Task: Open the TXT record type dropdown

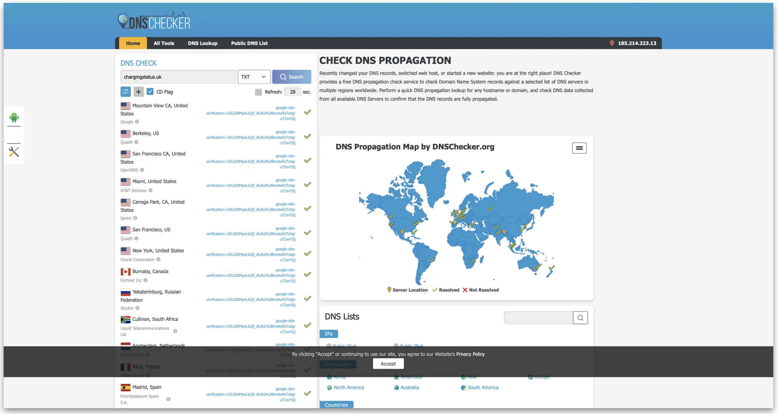Action: tap(254, 77)
